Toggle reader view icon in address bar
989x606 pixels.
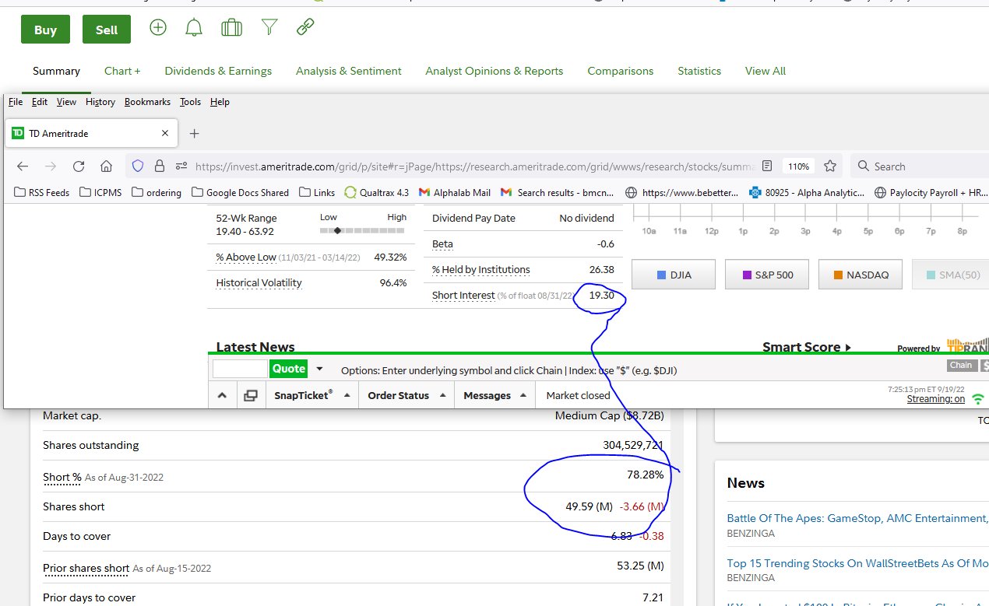pyautogui.click(x=767, y=166)
